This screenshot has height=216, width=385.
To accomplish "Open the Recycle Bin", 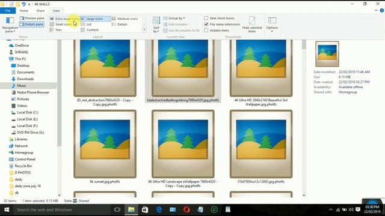I will [x=20, y=166].
